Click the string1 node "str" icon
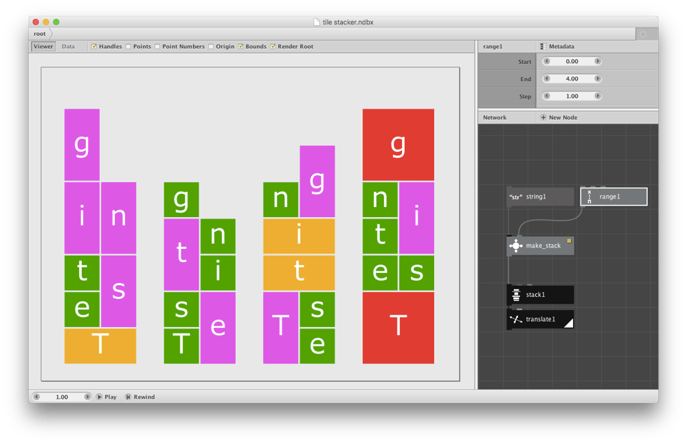687x444 pixels. 516,197
